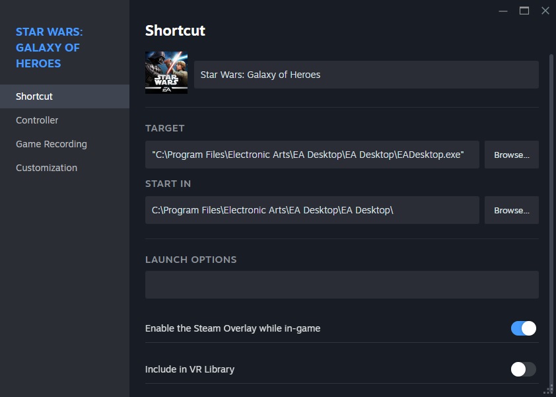The width and height of the screenshot is (556, 397).
Task: Click the Star Wars game icon thumbnail
Action: click(166, 73)
